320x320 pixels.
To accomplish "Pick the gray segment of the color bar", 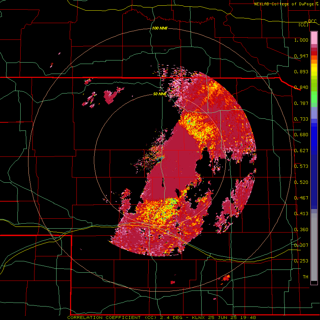I will click(x=314, y=247).
